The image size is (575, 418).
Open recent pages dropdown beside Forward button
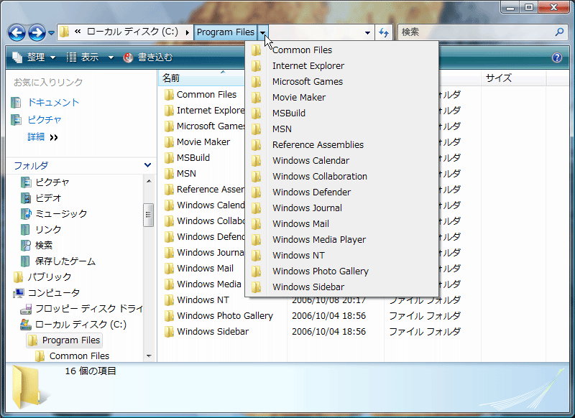click(51, 33)
